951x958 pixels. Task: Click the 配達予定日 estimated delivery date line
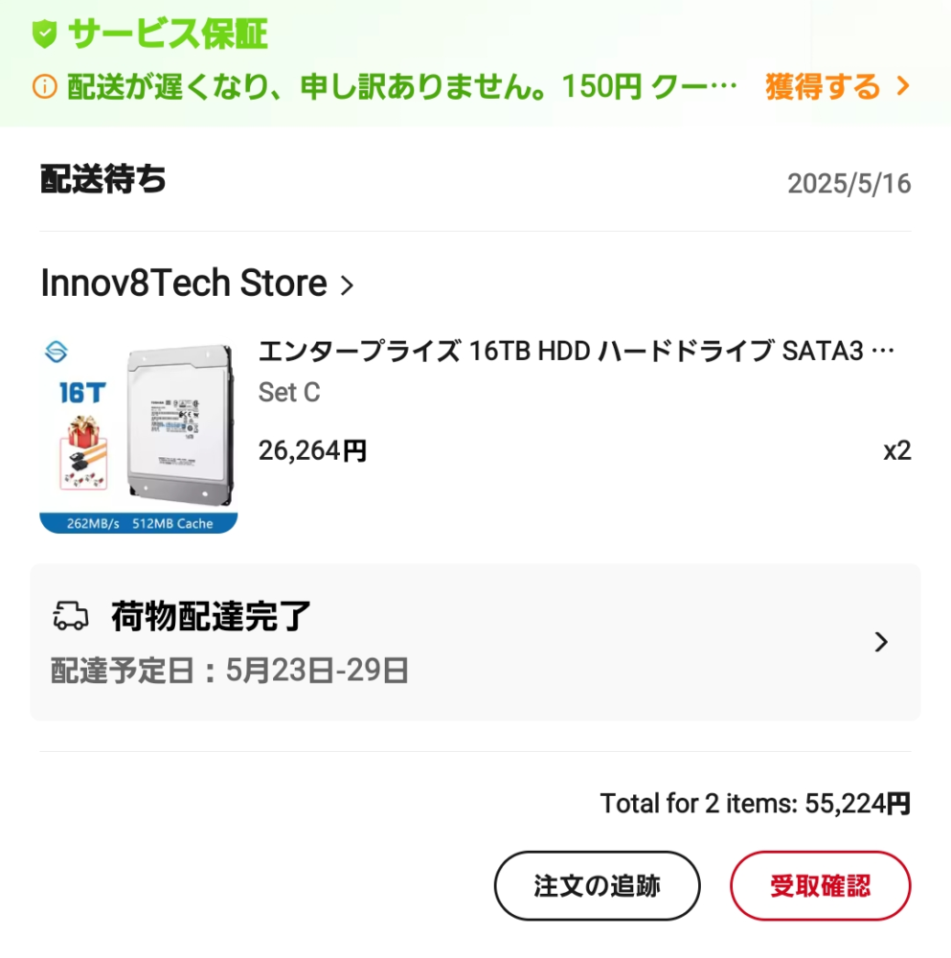coord(230,671)
